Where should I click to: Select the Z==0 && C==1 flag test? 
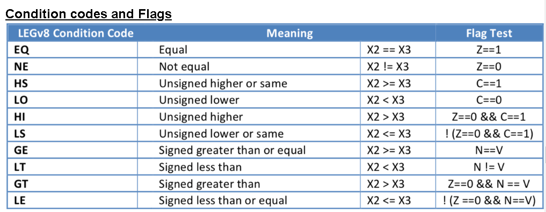coord(490,116)
